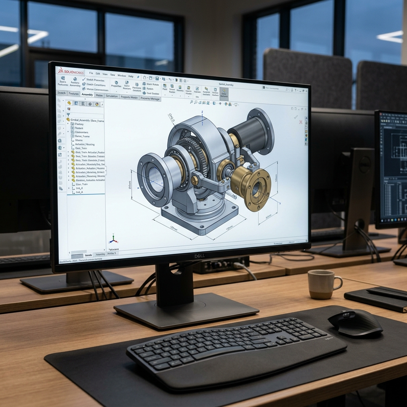407x407 pixels.
Task: Click the filter funnel icon above tree
Action: click(68, 115)
